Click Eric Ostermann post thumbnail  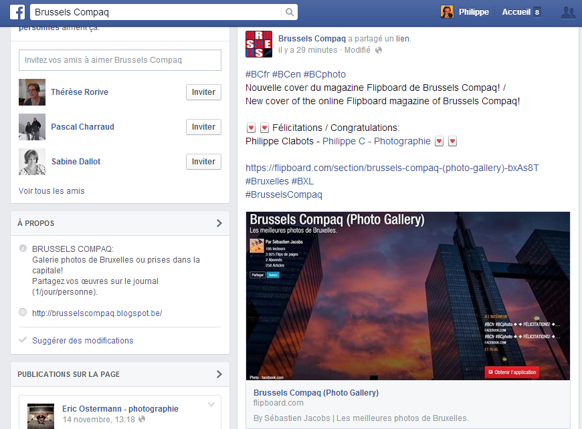pyautogui.click(x=41, y=416)
